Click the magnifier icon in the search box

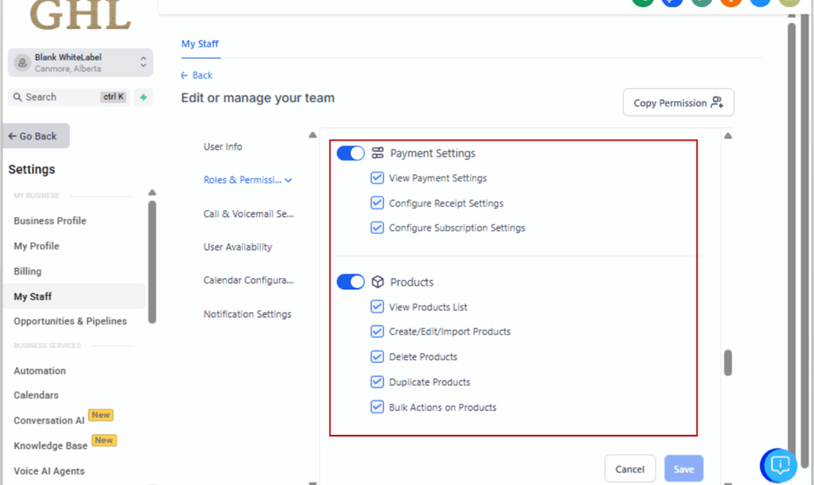click(17, 97)
